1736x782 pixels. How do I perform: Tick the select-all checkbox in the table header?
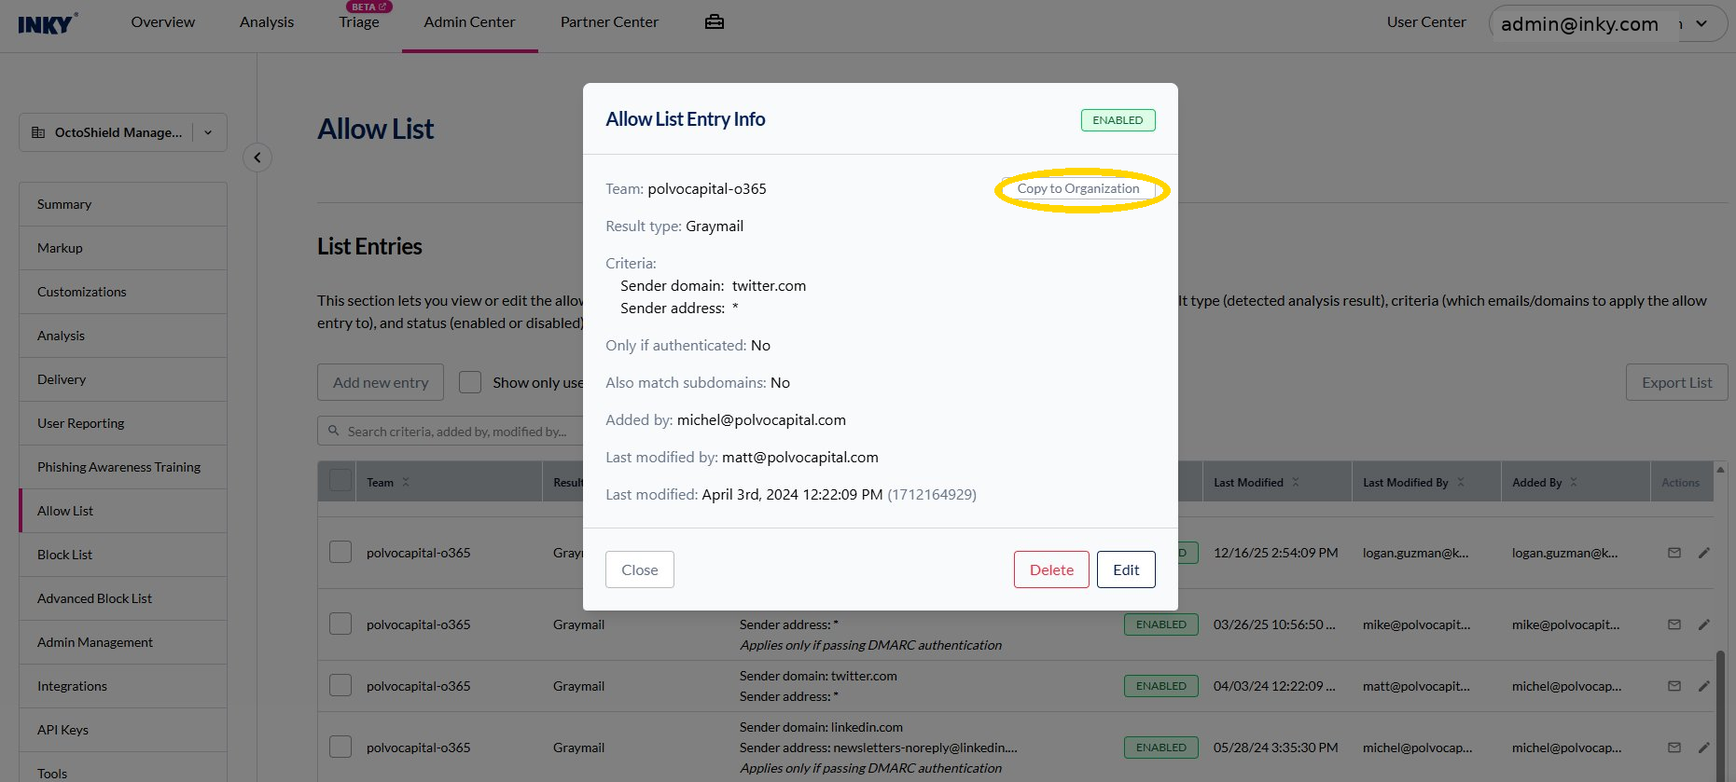(340, 481)
